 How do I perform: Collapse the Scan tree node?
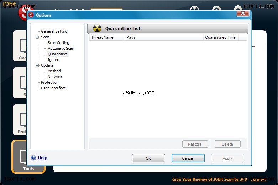coord(37,37)
